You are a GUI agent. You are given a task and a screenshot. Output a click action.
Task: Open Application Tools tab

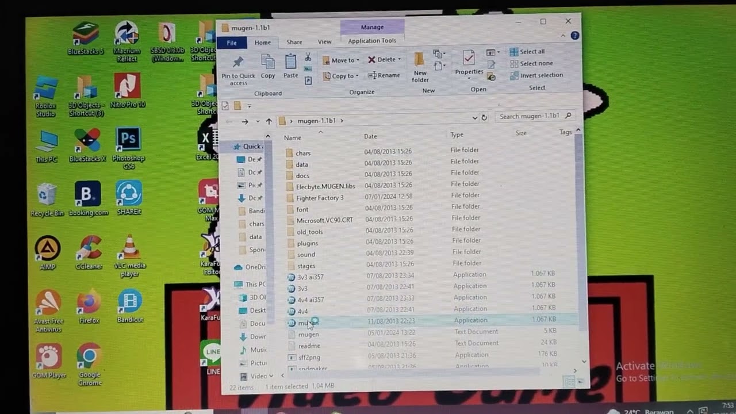click(x=372, y=40)
